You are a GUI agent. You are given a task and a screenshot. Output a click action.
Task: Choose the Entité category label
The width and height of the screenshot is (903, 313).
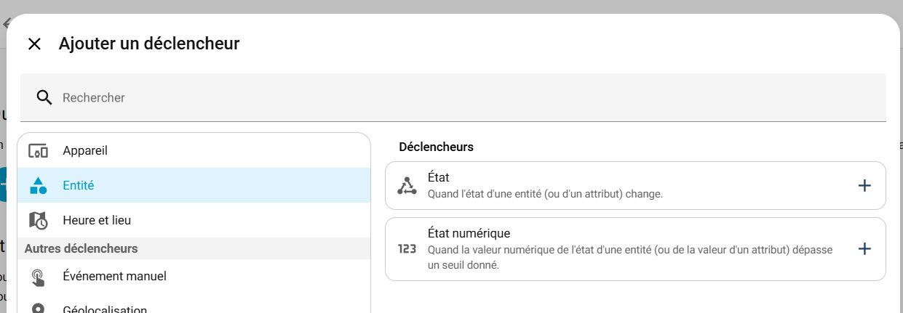click(79, 186)
